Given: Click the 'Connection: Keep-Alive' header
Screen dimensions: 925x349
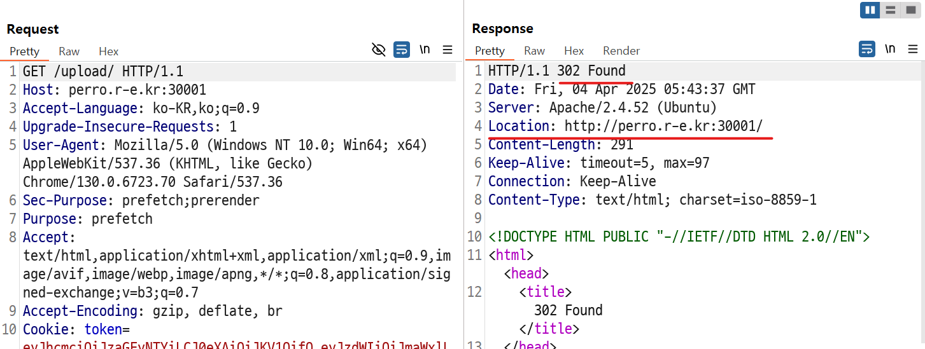Looking at the screenshot, I should [572, 181].
